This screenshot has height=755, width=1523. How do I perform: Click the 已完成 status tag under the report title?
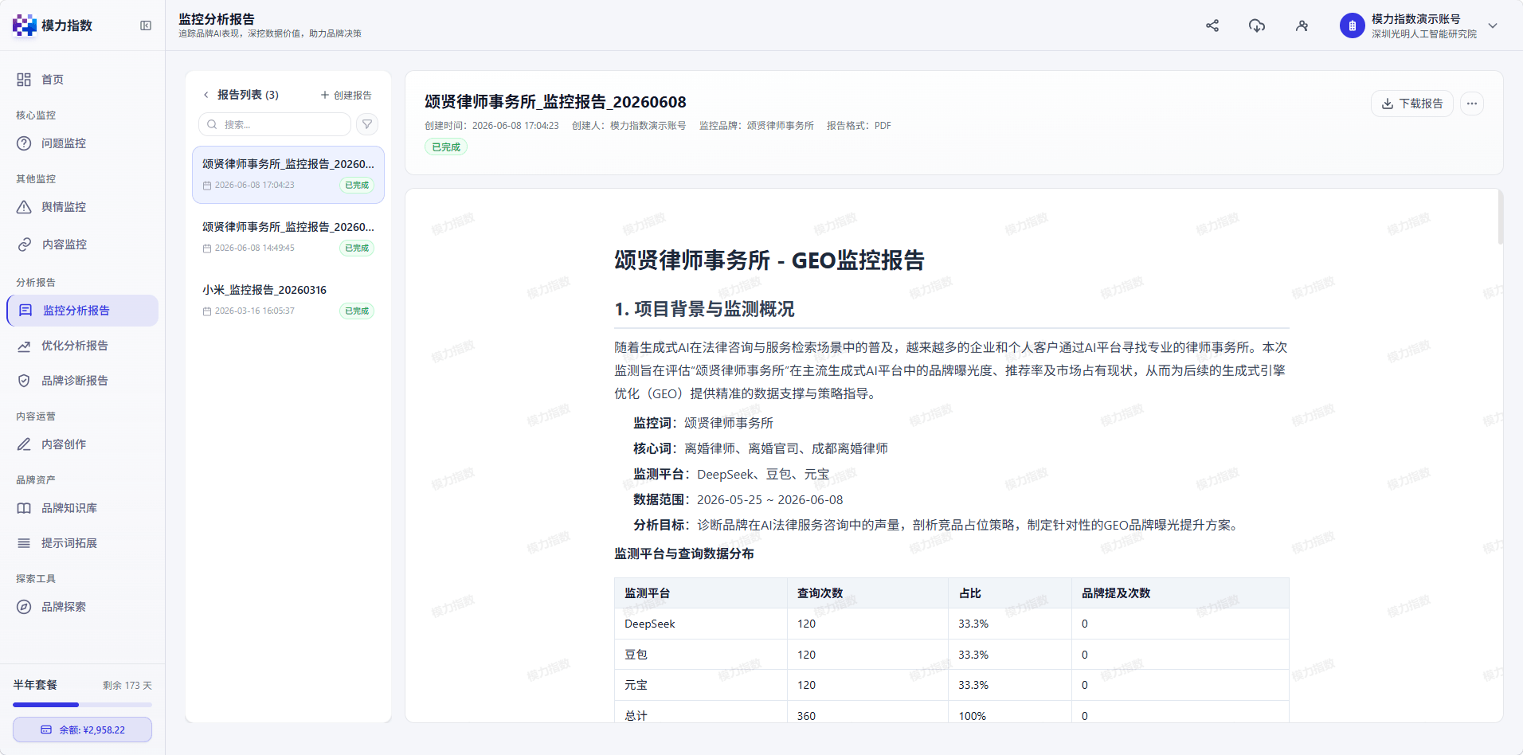click(446, 147)
